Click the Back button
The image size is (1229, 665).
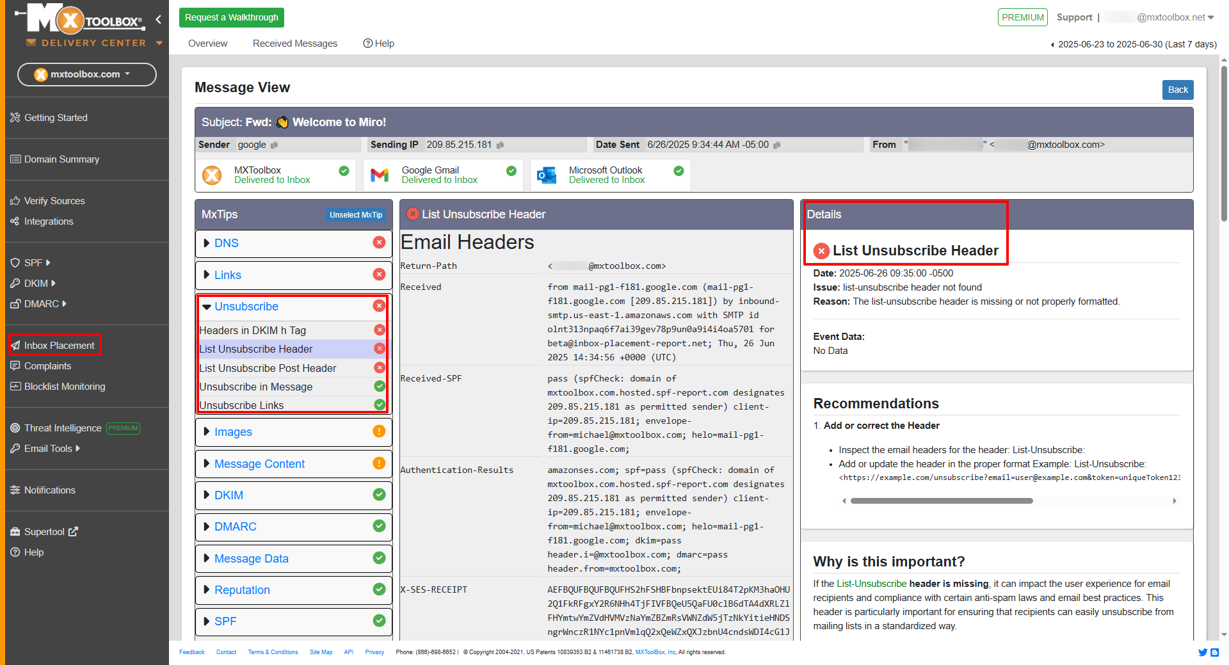(1177, 90)
